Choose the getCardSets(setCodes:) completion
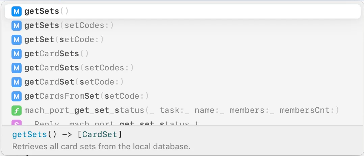Viewport: 364px width, 156px height. click(79, 68)
